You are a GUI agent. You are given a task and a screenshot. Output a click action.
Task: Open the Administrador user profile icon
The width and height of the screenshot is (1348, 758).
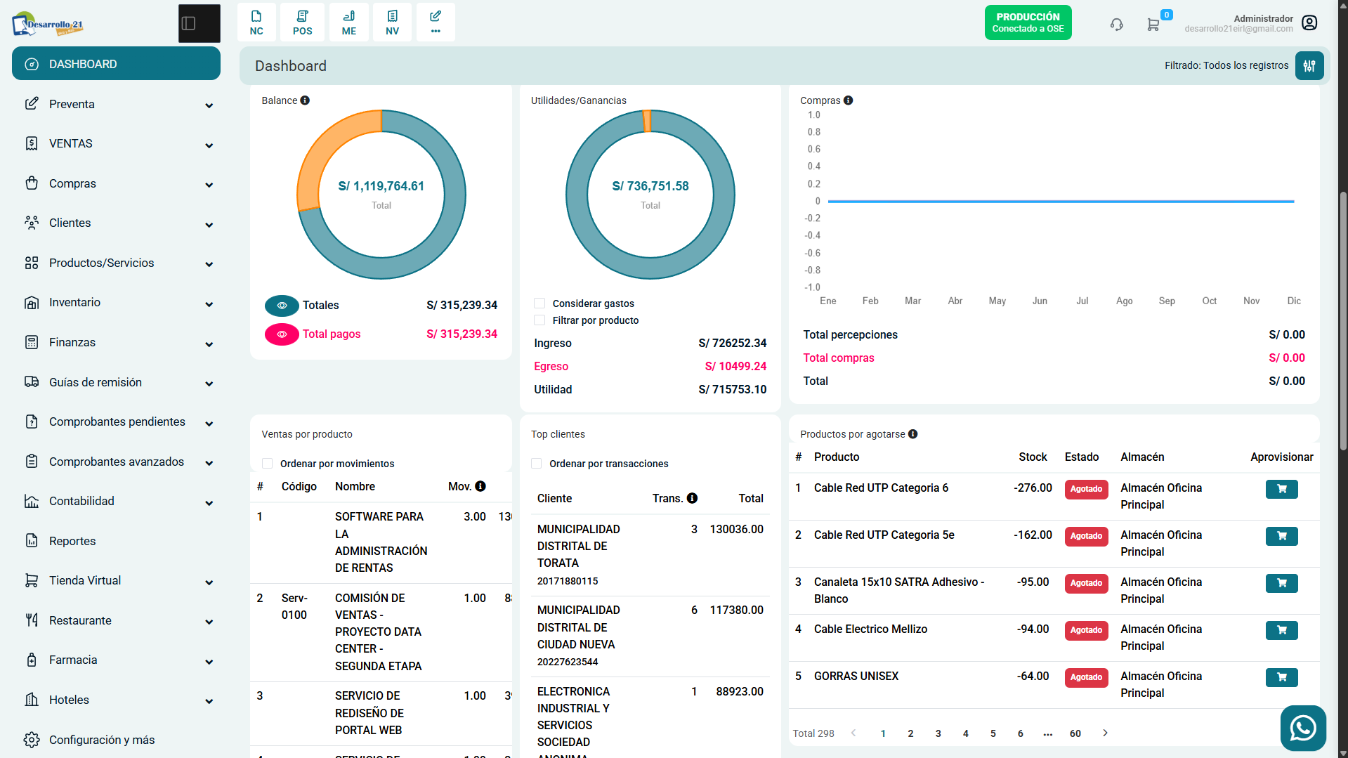[1309, 22]
